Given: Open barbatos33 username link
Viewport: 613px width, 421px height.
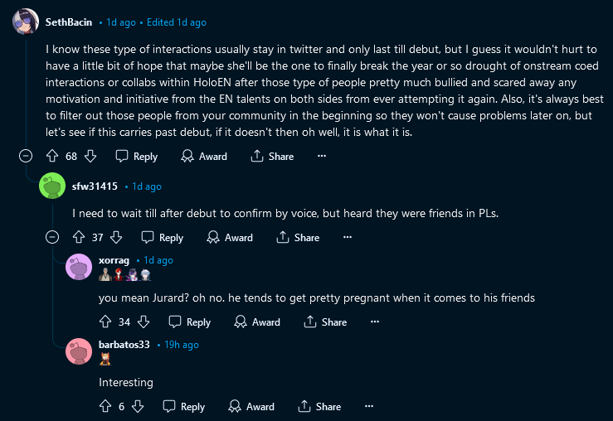Looking at the screenshot, I should pos(124,344).
